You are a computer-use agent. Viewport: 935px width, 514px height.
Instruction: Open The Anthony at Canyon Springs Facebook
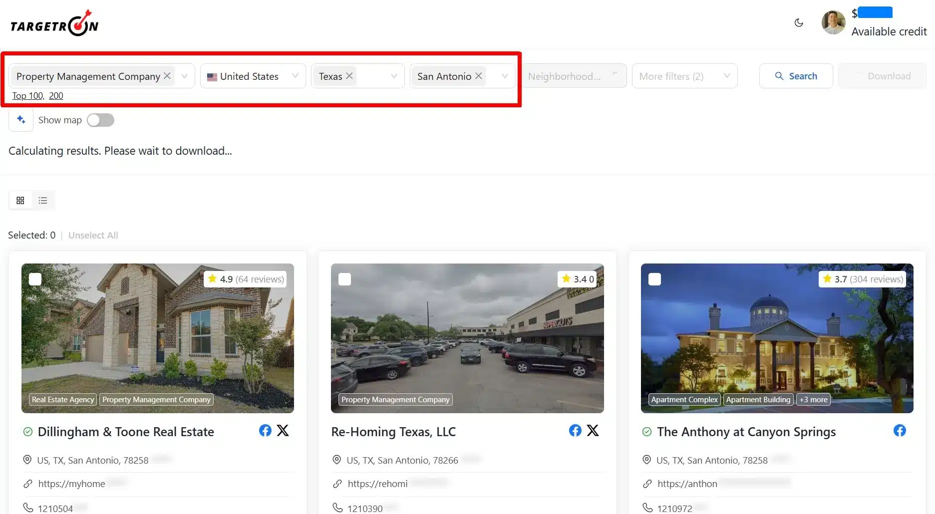click(900, 431)
